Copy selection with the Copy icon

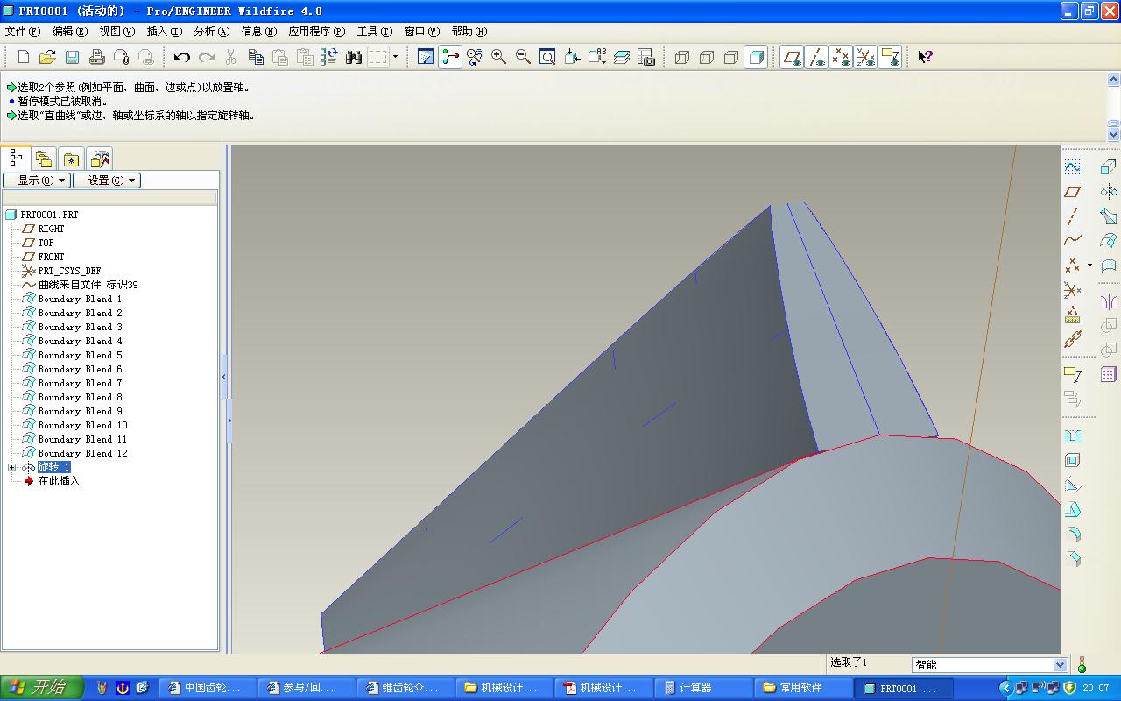click(x=256, y=57)
